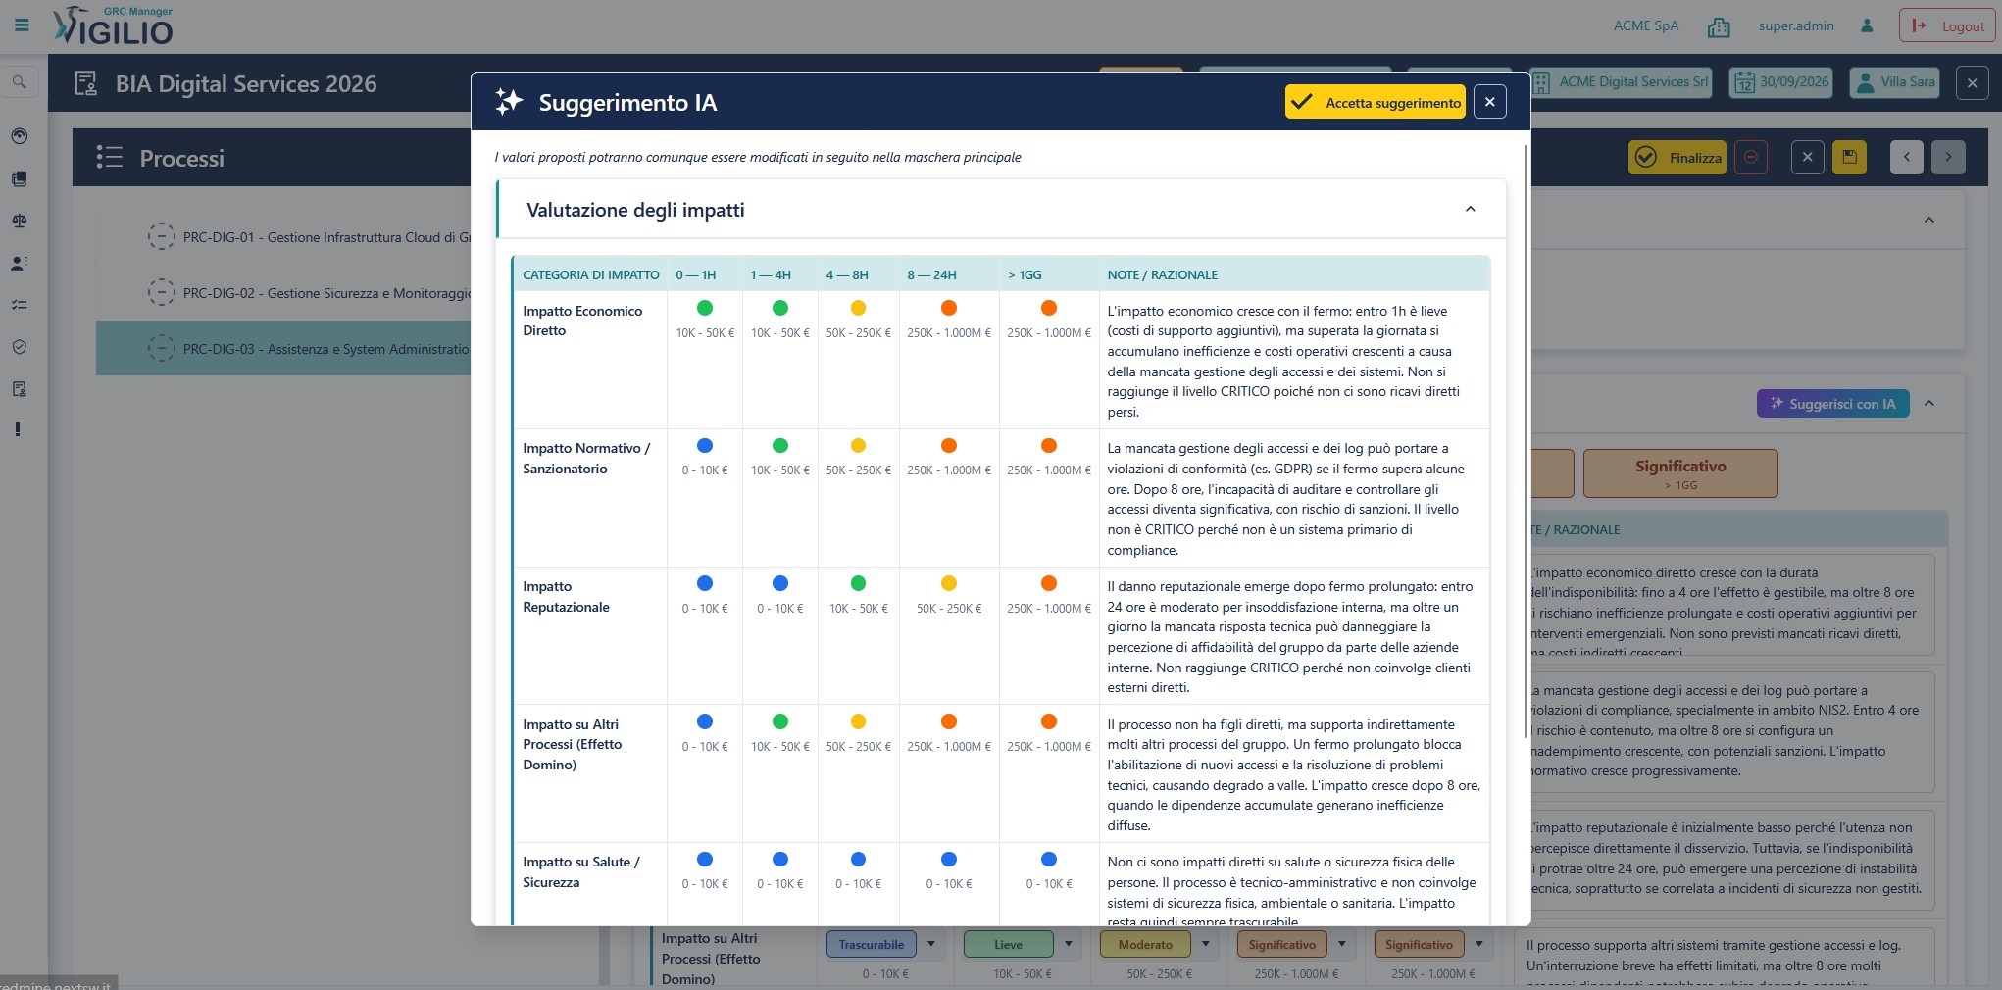Click the red circular minus button
The image size is (2002, 990).
point(1750,157)
